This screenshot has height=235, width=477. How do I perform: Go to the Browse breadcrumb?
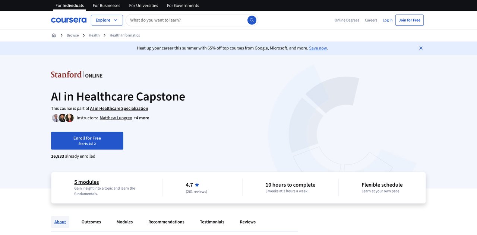pyautogui.click(x=73, y=35)
